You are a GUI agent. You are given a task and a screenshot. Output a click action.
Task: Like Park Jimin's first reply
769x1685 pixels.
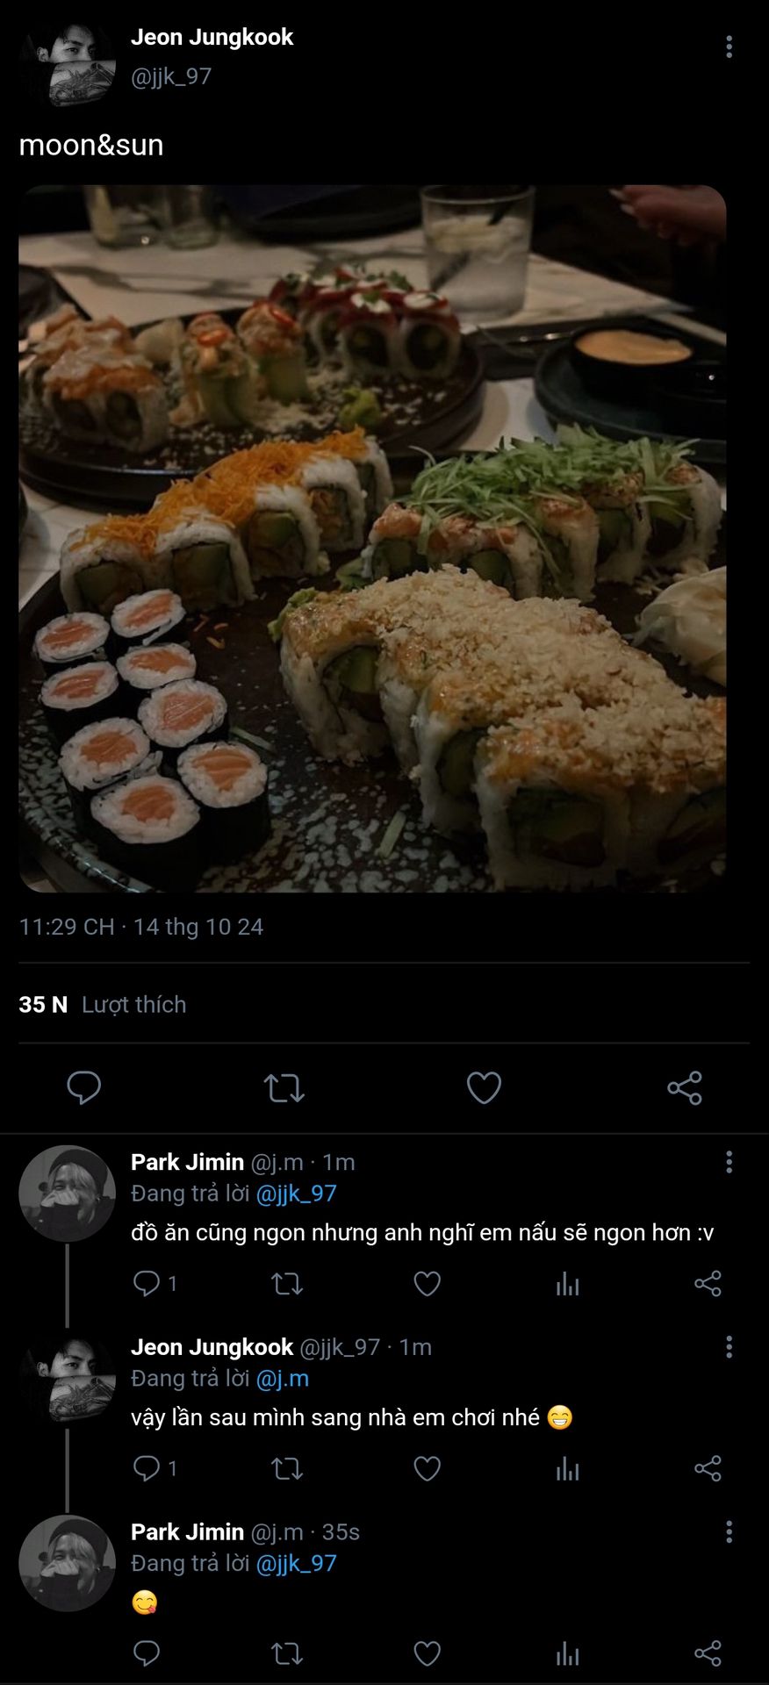point(427,1284)
